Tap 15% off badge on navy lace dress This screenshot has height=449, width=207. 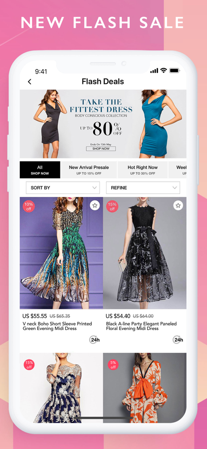pos(29,365)
